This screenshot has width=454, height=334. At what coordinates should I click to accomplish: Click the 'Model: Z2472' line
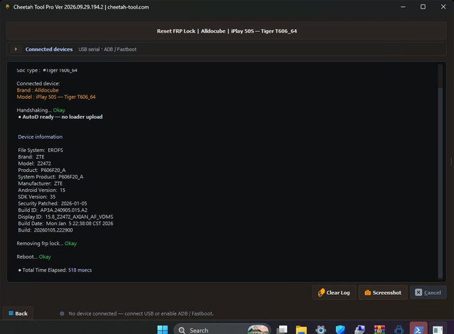click(x=34, y=163)
